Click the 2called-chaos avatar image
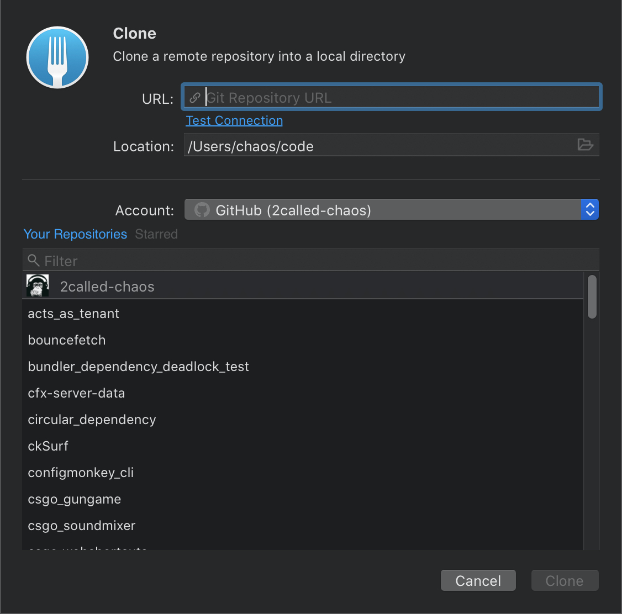Image resolution: width=622 pixels, height=614 pixels. tap(37, 285)
